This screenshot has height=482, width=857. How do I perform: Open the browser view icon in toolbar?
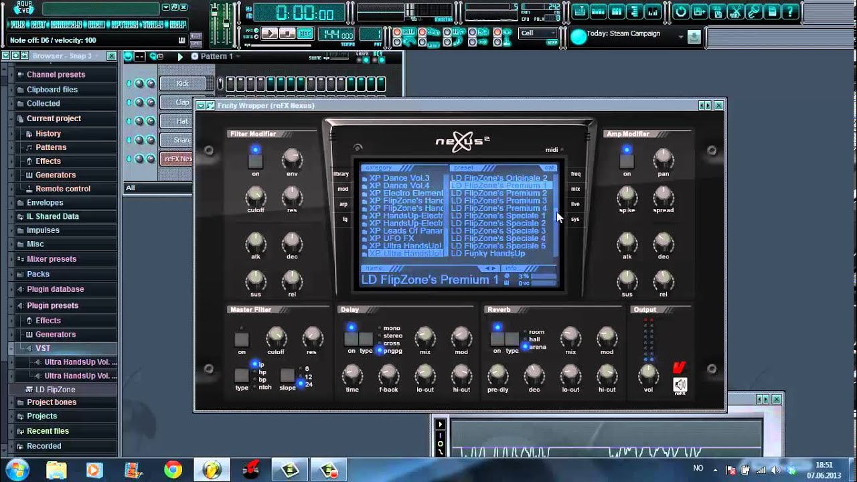click(635, 11)
